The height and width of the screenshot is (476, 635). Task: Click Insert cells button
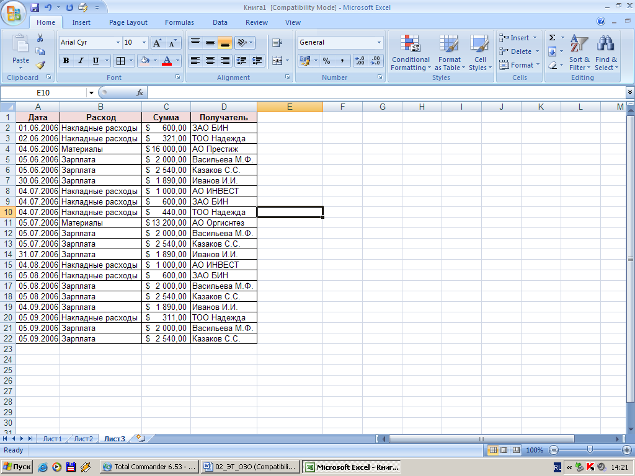click(518, 38)
